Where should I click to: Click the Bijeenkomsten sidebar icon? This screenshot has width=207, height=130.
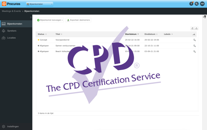[x=4, y=24]
